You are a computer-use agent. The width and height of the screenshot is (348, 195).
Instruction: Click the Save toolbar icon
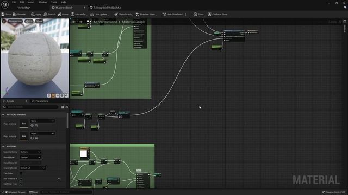(6, 14)
